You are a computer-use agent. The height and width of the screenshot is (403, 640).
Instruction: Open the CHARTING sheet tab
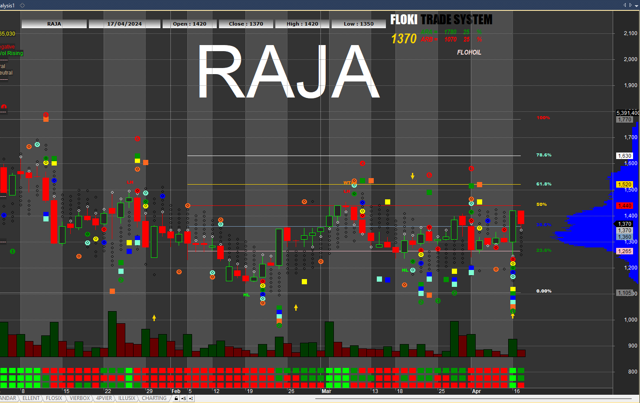154,398
